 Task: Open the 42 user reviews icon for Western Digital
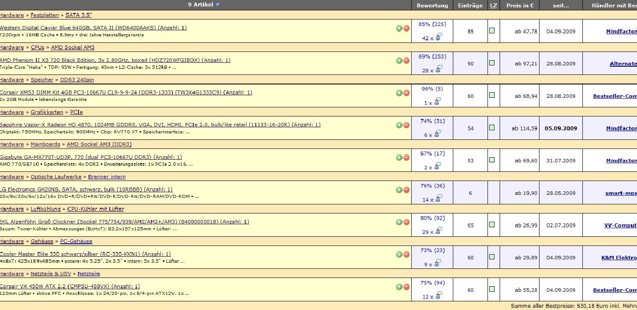[439, 37]
